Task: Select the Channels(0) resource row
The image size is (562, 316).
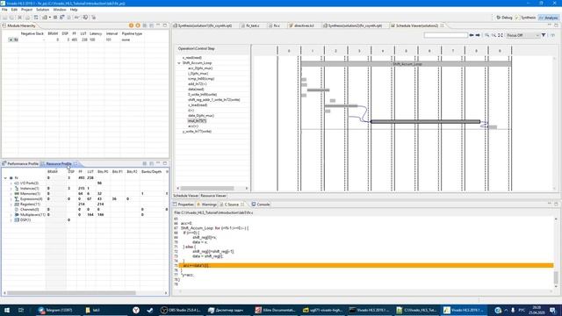Action: [29, 209]
